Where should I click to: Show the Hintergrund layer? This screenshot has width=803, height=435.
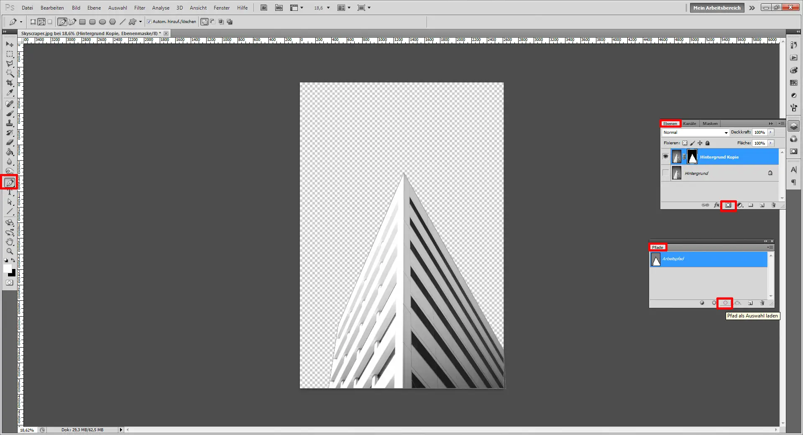coord(665,173)
